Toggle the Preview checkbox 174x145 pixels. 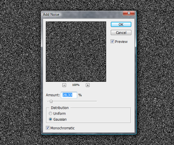(112, 41)
